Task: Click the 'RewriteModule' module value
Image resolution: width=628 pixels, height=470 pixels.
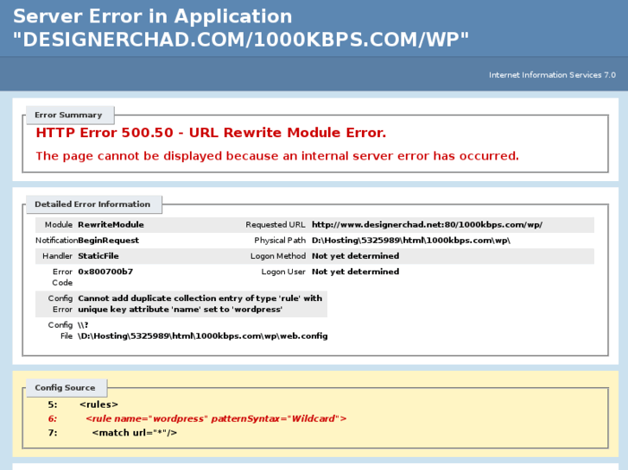Action: click(x=111, y=225)
